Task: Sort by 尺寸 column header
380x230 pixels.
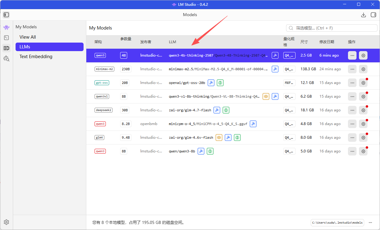Action: tap(304, 42)
